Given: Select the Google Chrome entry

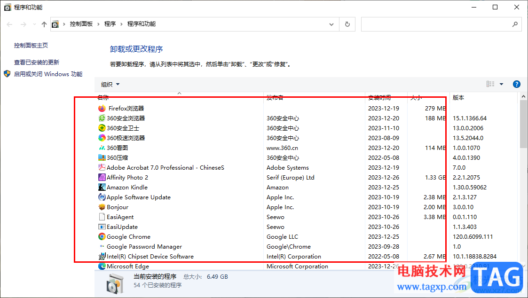Looking at the screenshot, I should click(x=129, y=237).
